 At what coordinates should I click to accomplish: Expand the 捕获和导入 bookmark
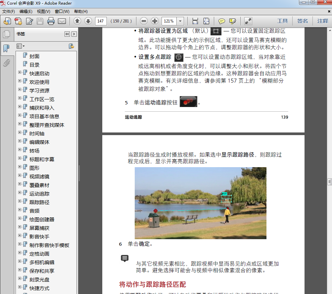pos(20,106)
